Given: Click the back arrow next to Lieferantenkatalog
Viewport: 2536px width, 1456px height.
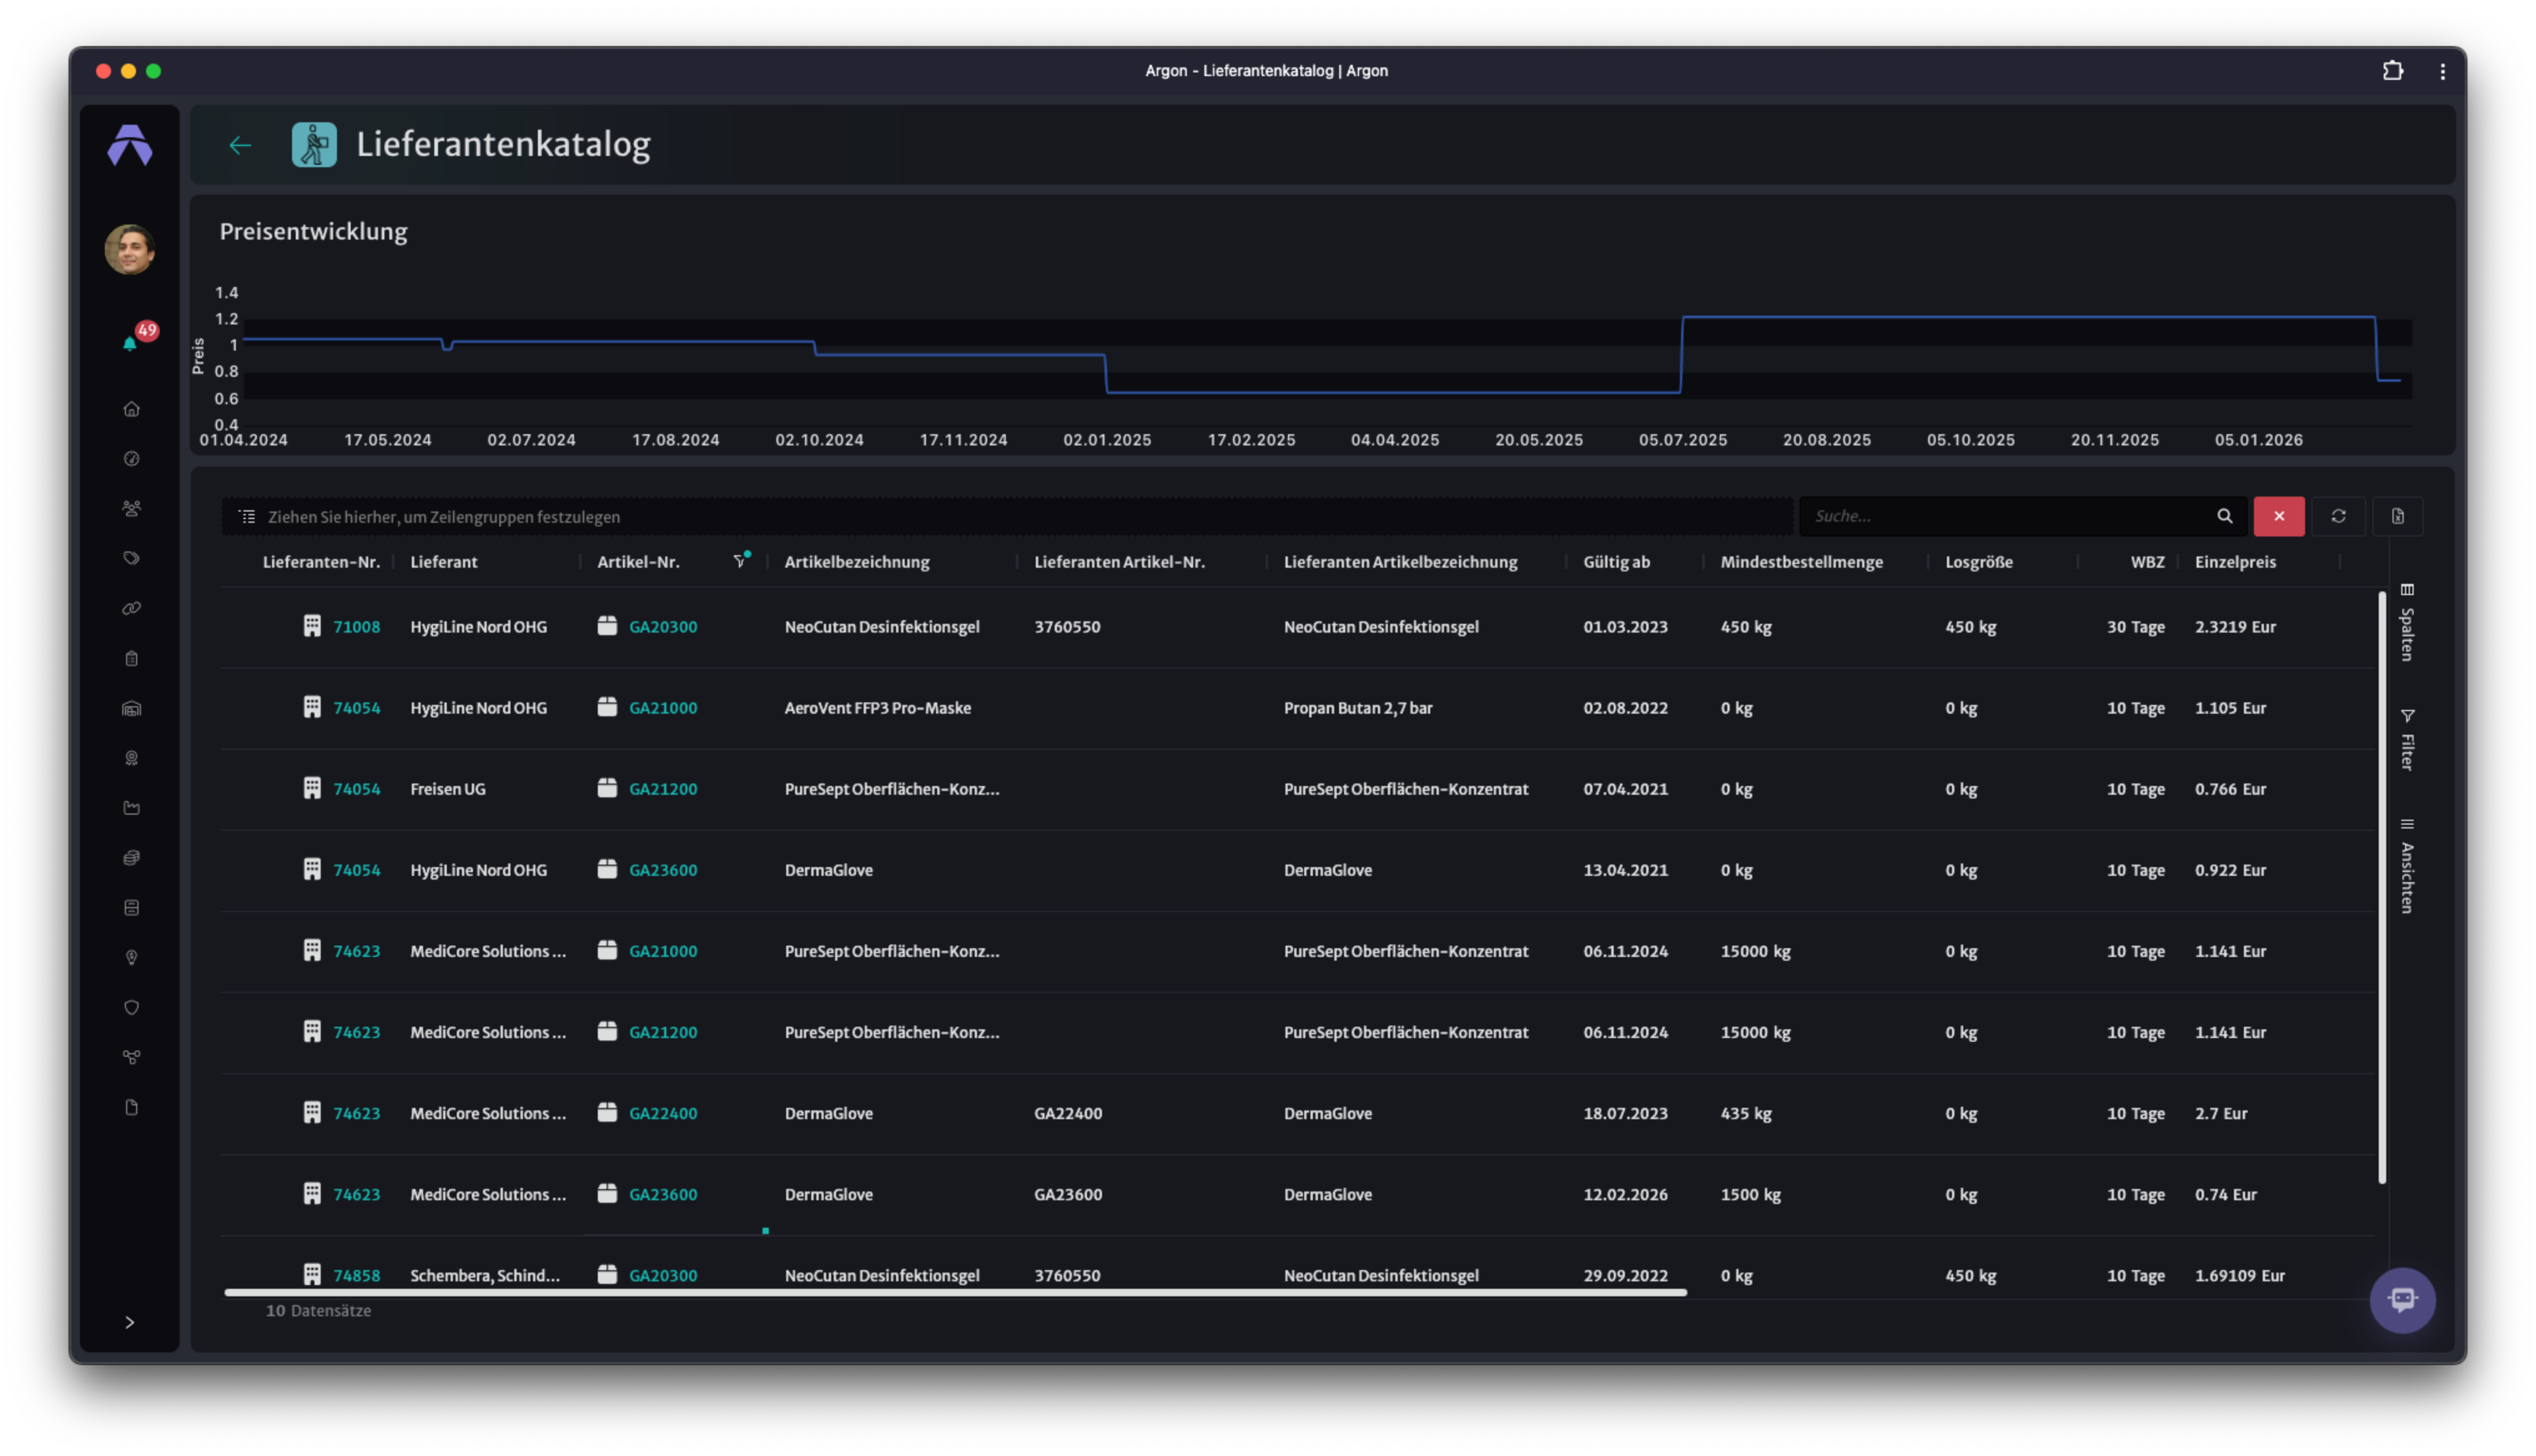Looking at the screenshot, I should pyautogui.click(x=240, y=145).
